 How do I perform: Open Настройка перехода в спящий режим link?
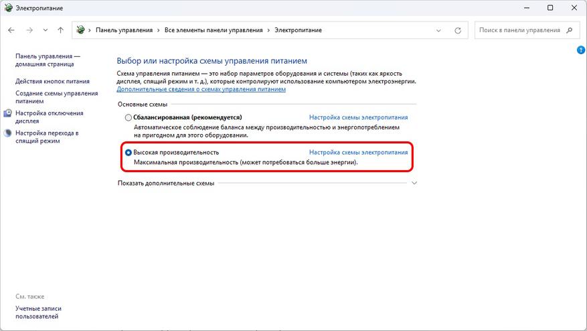(47, 137)
